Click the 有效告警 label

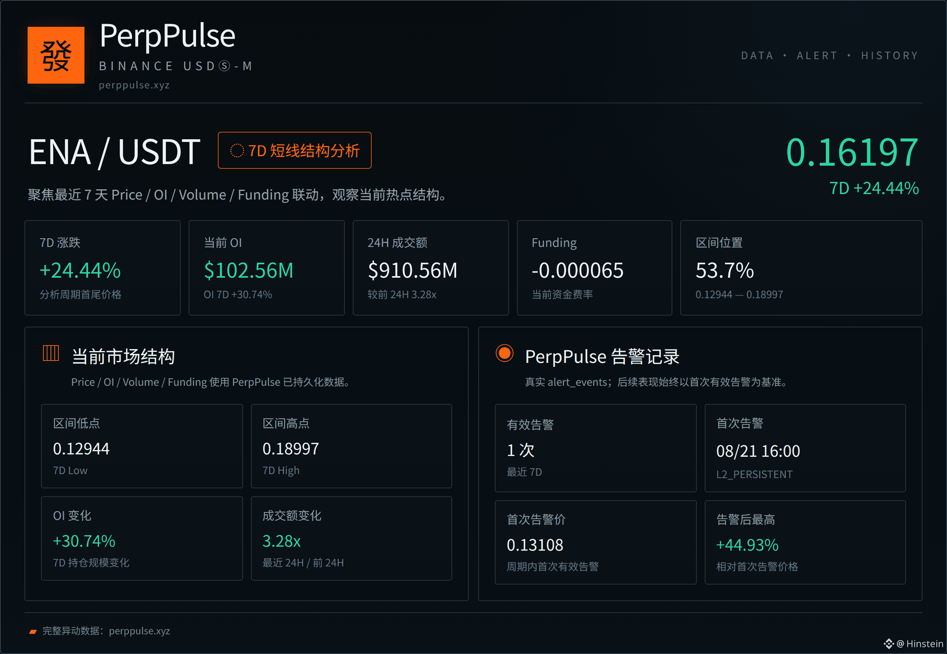click(530, 424)
